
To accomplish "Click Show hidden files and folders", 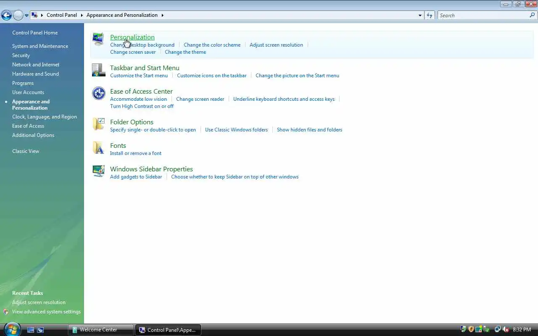I will point(309,130).
